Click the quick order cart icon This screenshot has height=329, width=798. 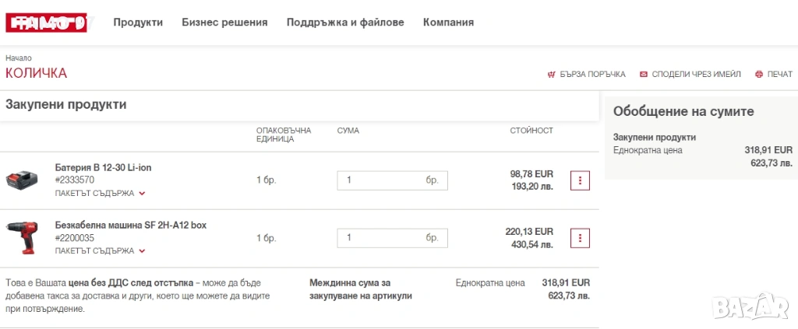pyautogui.click(x=552, y=75)
